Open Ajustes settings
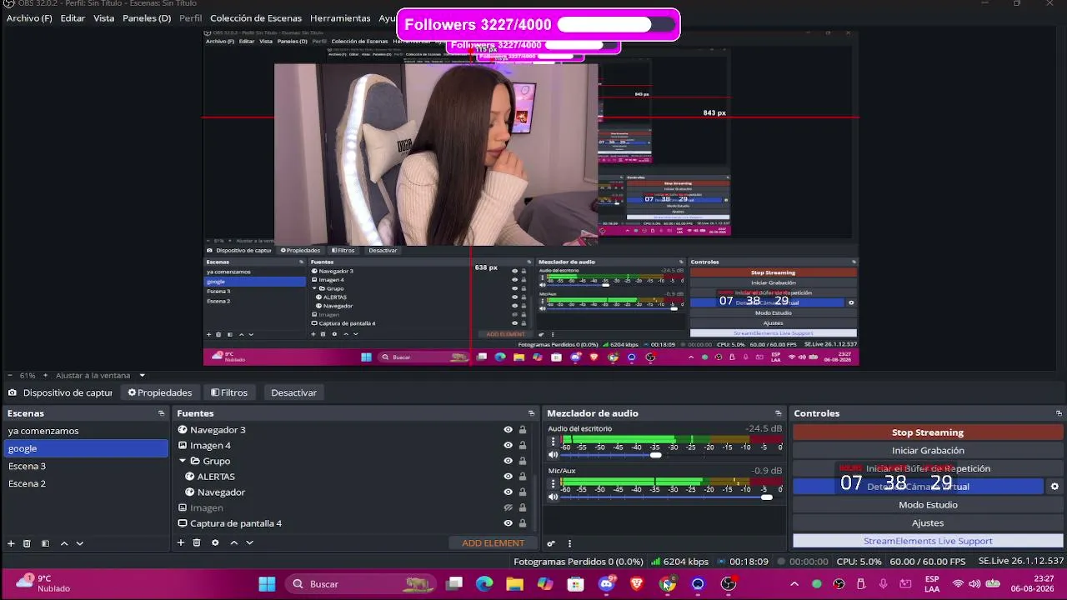1067x600 pixels. [x=928, y=523]
